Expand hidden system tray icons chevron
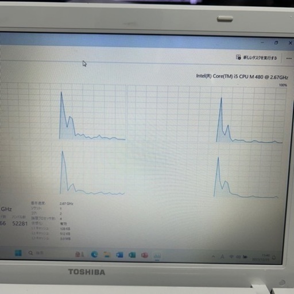 214,257
